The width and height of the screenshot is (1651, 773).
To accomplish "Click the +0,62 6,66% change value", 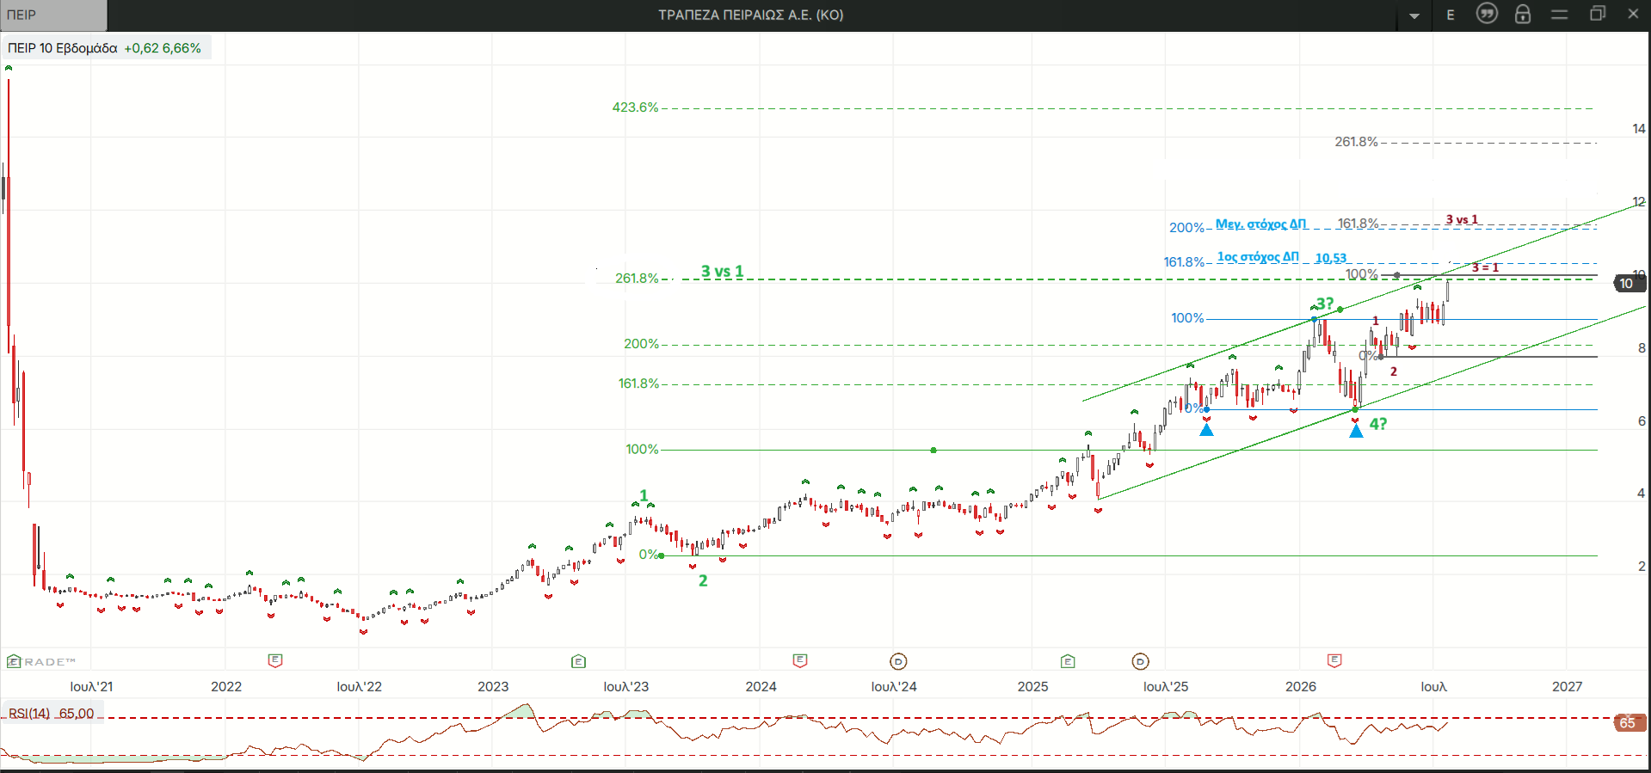I will [163, 48].
